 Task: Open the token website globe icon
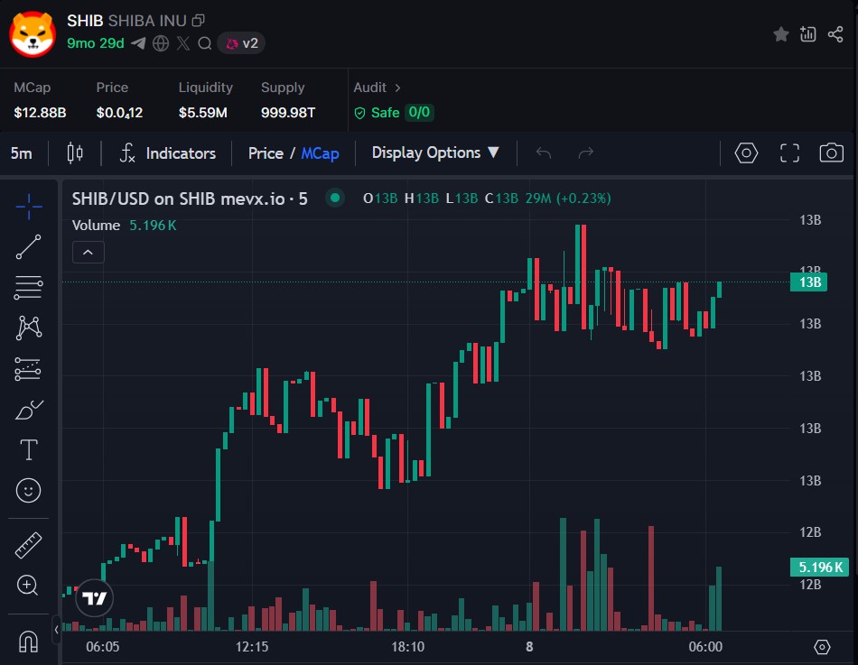tap(161, 43)
